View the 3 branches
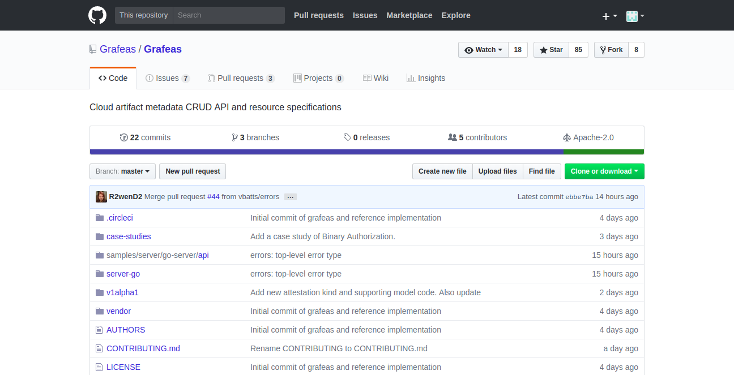Image resolution: width=734 pixels, height=375 pixels. coord(255,137)
